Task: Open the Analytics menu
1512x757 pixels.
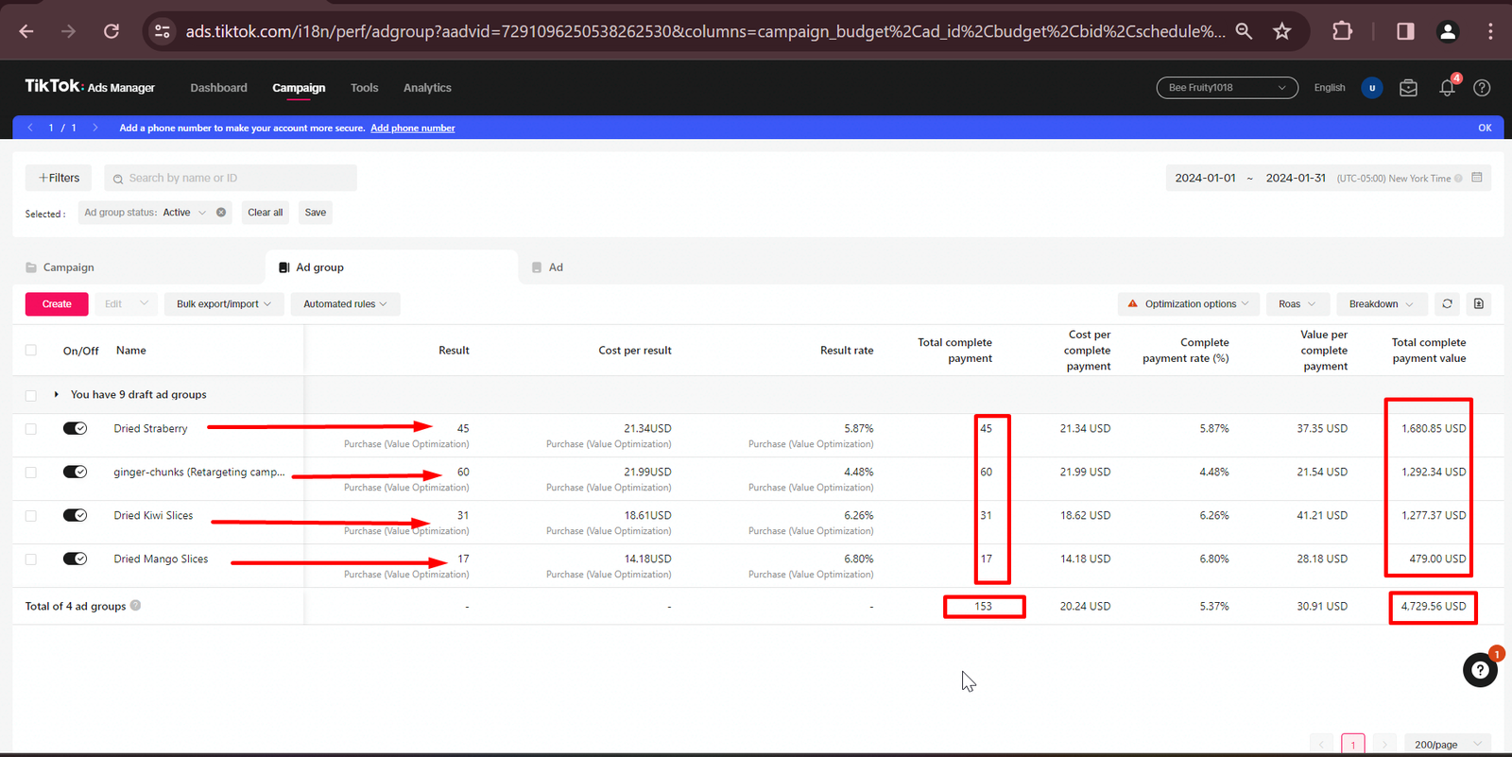Action: (x=427, y=88)
